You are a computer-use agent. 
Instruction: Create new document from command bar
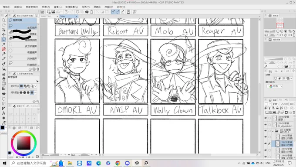[x=49, y=12]
